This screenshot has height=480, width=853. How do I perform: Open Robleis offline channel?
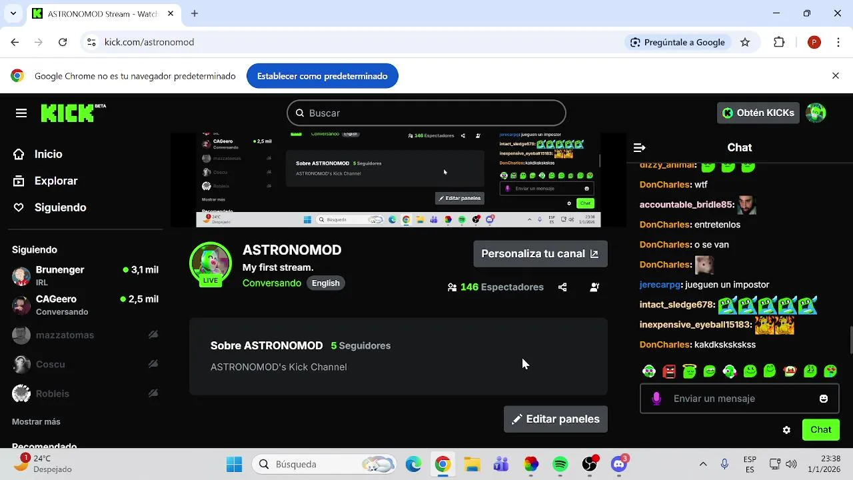(x=85, y=394)
